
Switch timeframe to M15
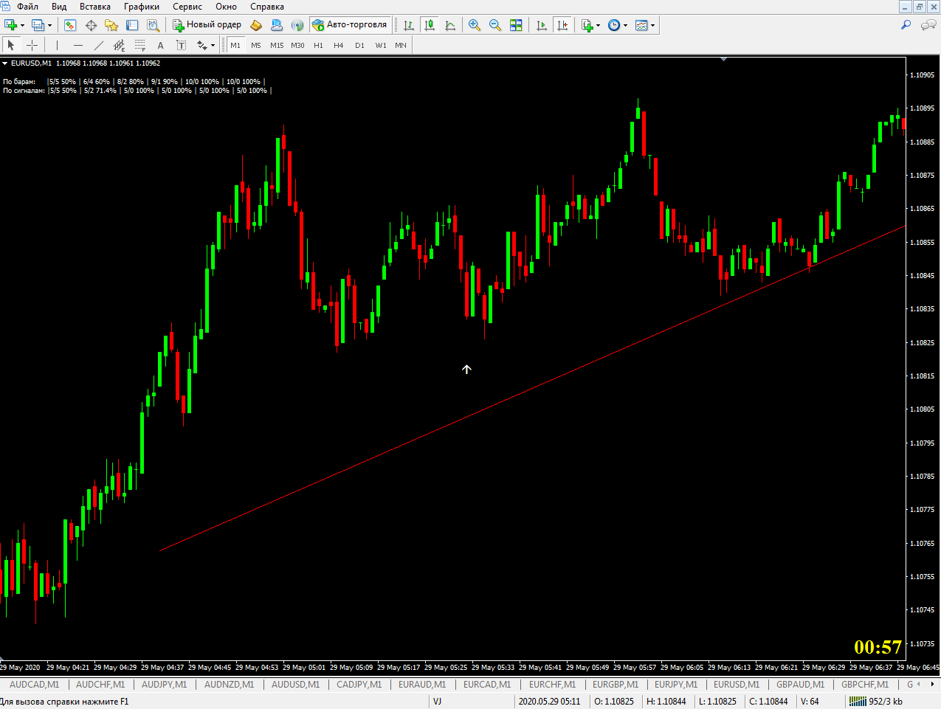point(277,46)
